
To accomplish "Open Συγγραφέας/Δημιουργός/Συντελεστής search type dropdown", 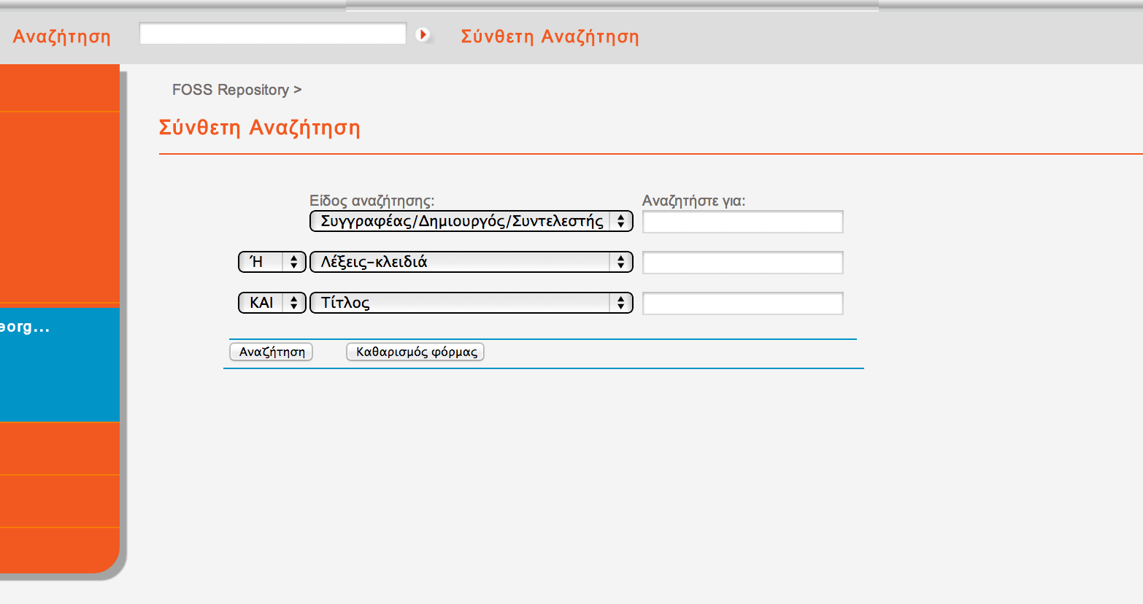I will (x=472, y=221).
